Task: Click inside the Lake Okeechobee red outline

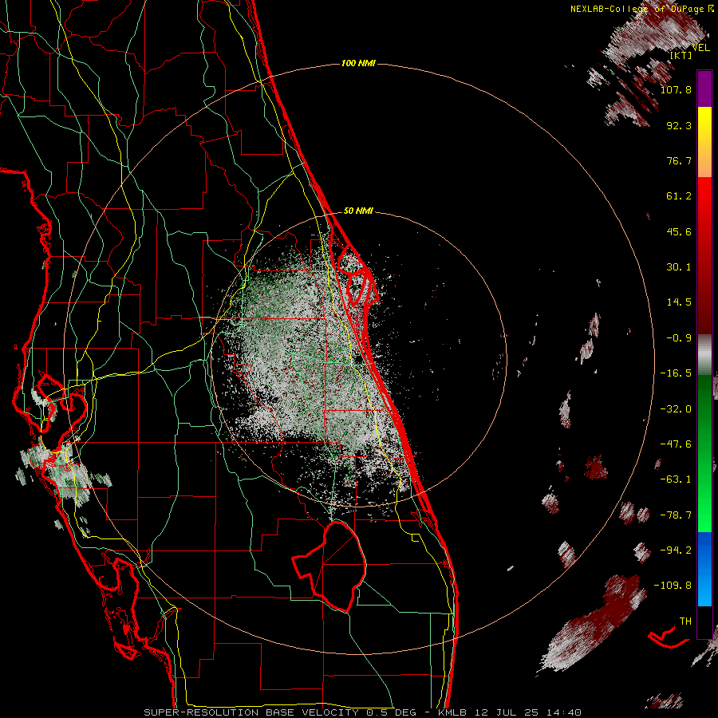Action: (337, 566)
